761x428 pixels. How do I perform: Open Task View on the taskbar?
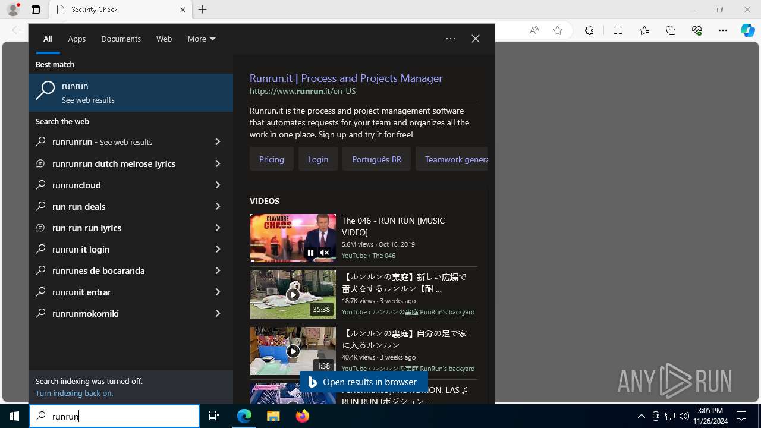214,416
